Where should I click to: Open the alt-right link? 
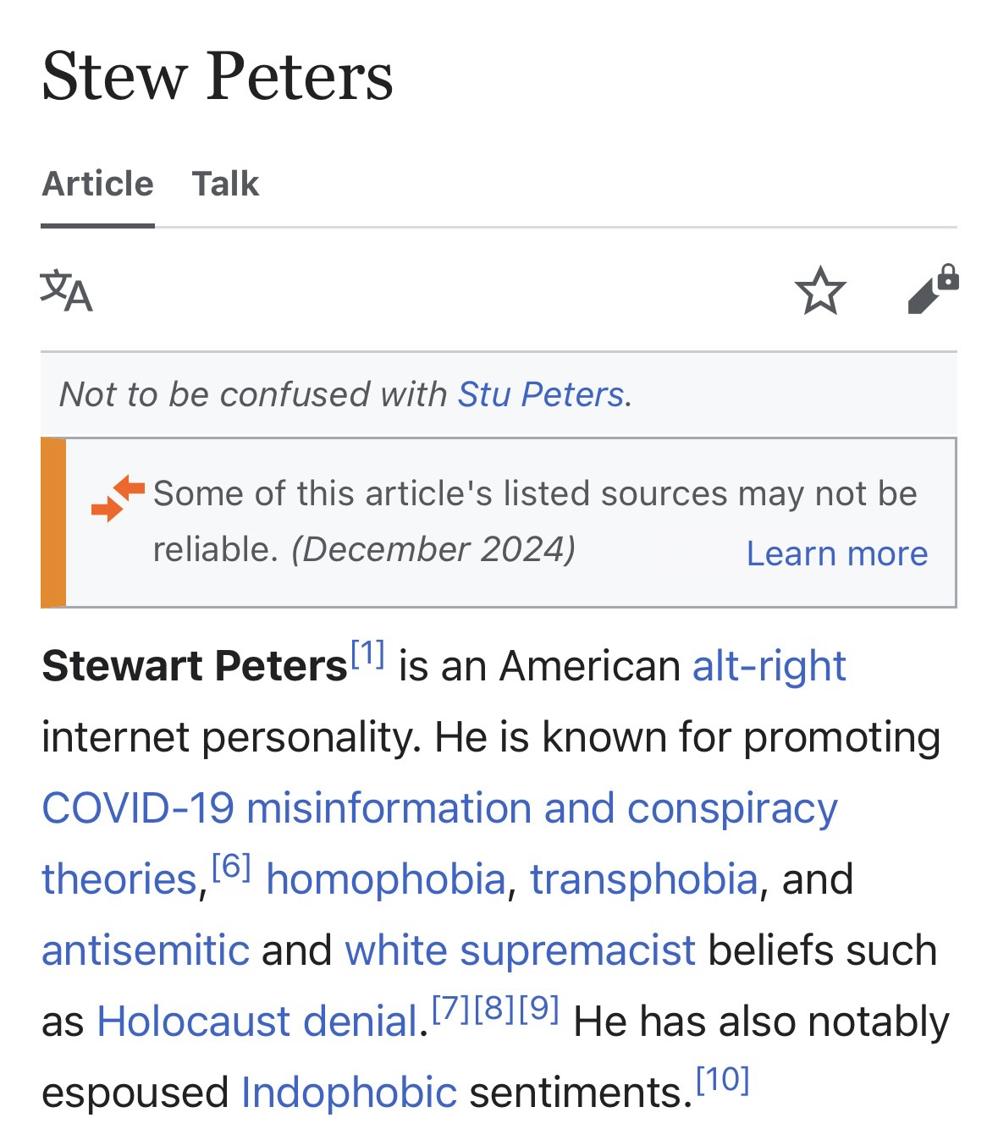click(x=769, y=666)
